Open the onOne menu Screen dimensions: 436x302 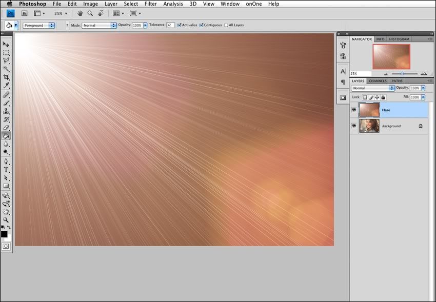253,4
